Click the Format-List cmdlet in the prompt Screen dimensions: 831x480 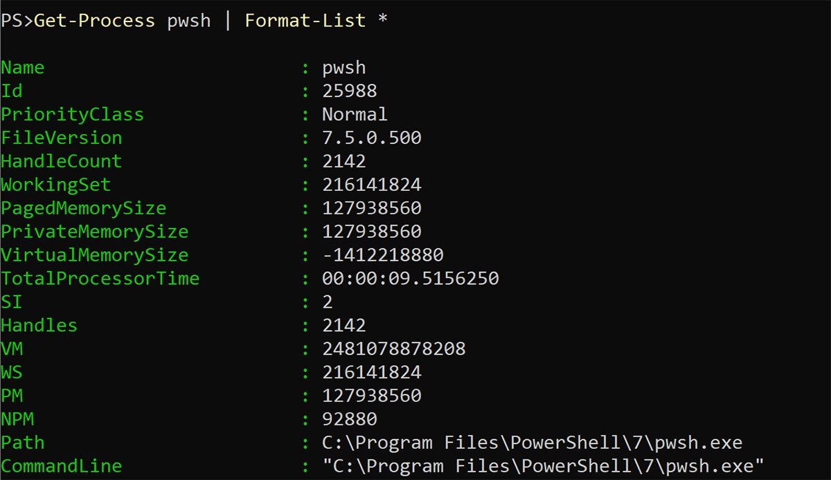coord(305,21)
